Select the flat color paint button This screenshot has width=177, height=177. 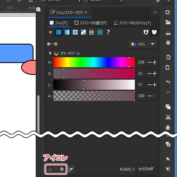(x=59, y=32)
